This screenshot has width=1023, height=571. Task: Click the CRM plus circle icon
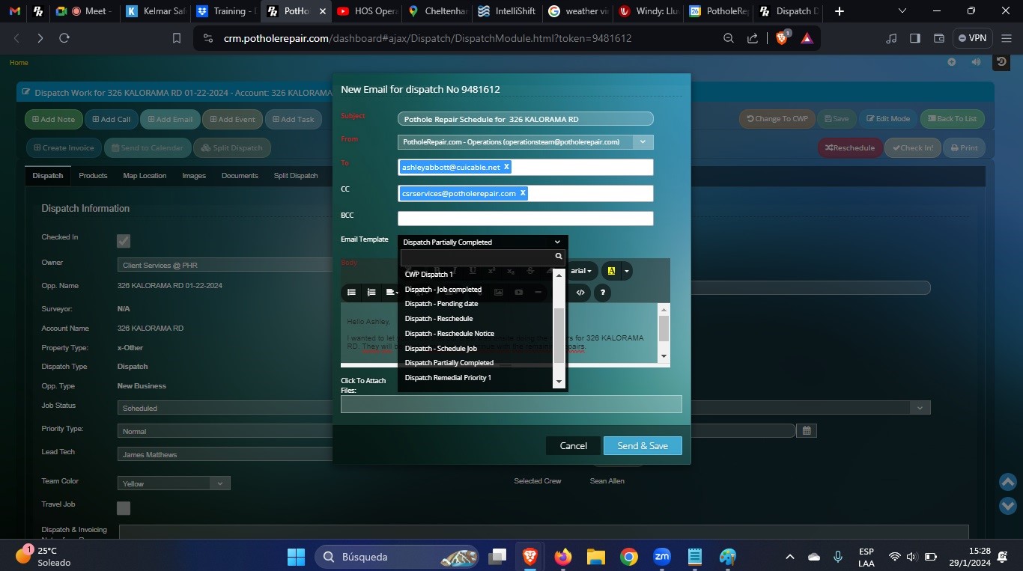(x=952, y=62)
